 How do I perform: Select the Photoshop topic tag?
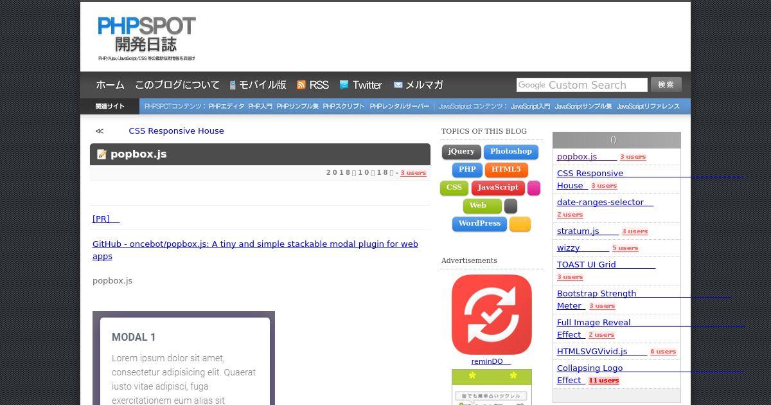pos(511,152)
